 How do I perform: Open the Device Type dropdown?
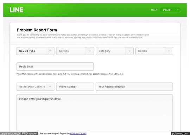[36, 51]
